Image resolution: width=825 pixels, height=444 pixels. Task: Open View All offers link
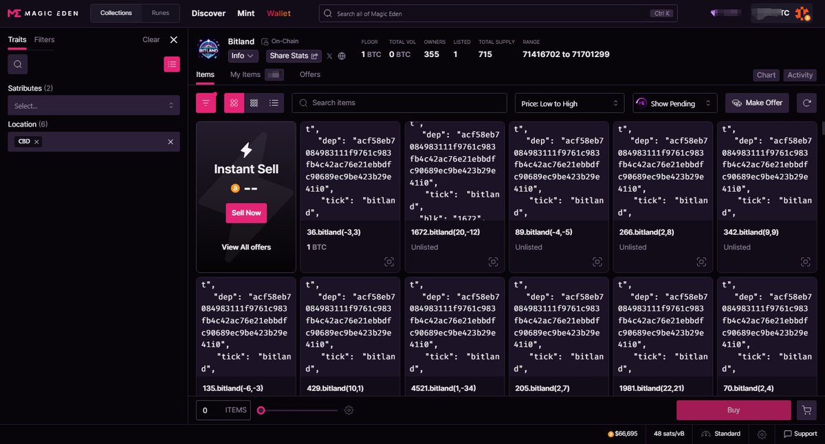[x=246, y=247]
